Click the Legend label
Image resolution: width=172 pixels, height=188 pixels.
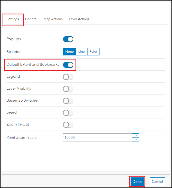(13, 77)
